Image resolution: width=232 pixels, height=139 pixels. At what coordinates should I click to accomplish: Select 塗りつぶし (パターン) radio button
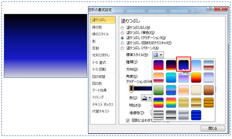(122, 48)
